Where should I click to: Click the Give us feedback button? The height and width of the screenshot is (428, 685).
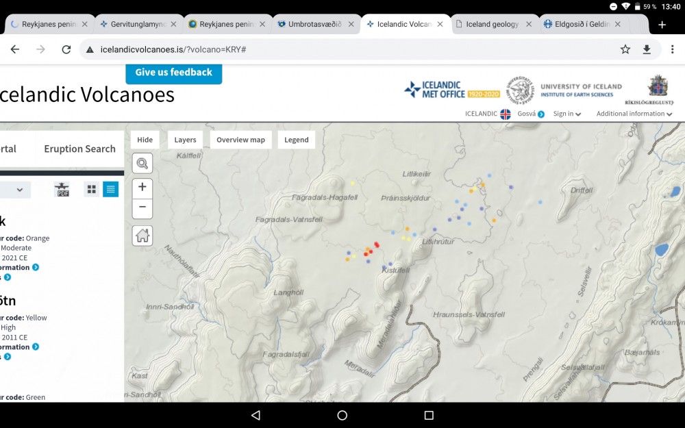click(x=173, y=73)
